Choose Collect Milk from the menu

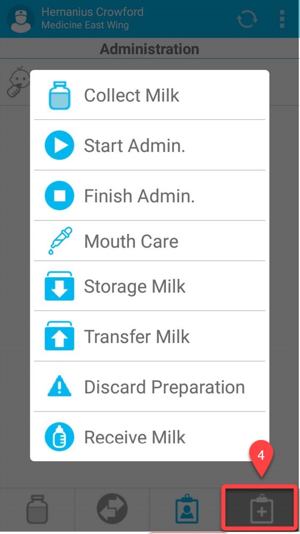click(150, 95)
